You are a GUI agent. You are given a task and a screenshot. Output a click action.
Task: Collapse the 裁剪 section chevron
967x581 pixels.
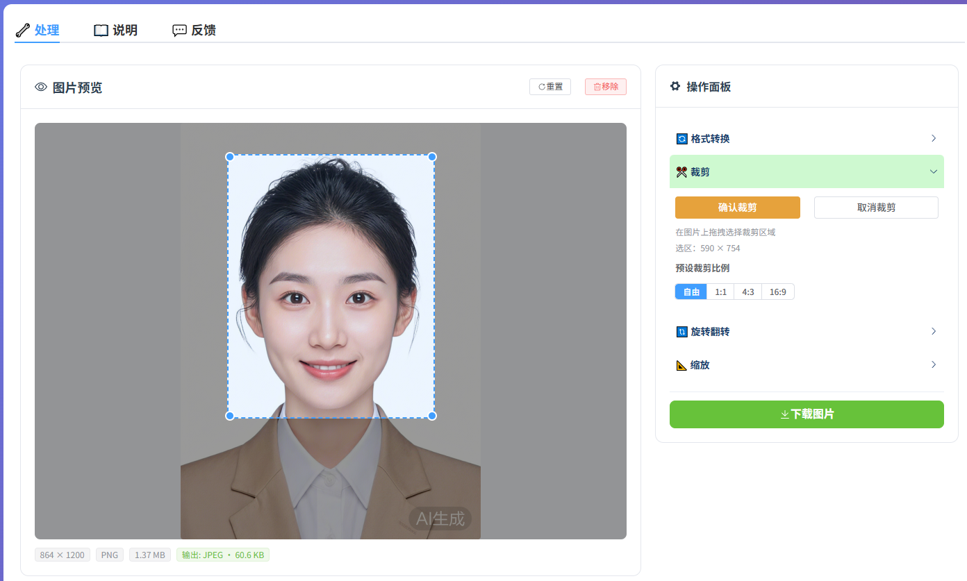click(x=934, y=171)
